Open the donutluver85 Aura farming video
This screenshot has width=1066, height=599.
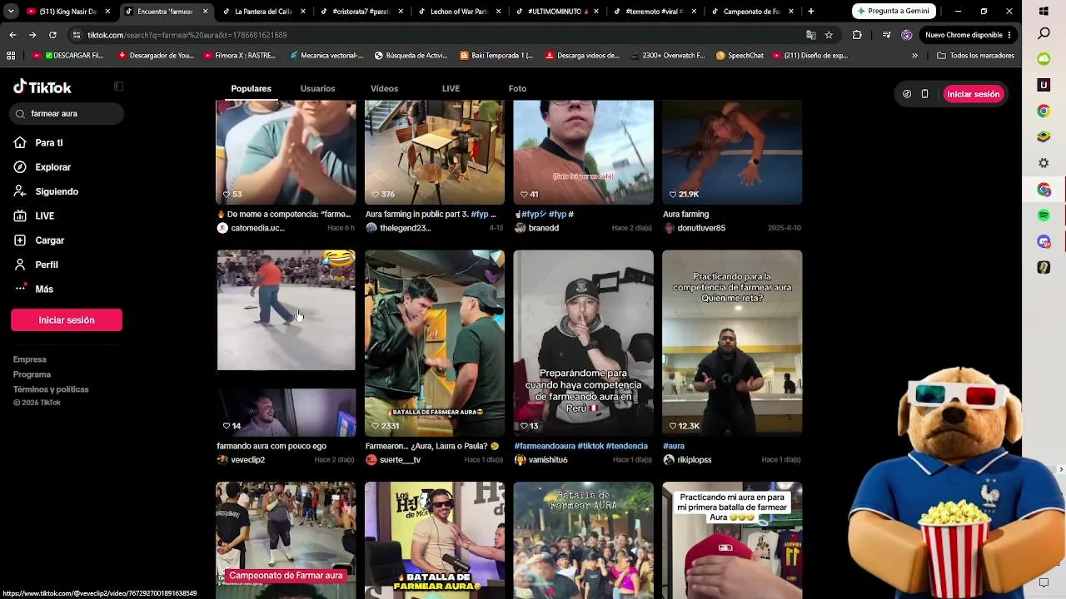[732, 152]
